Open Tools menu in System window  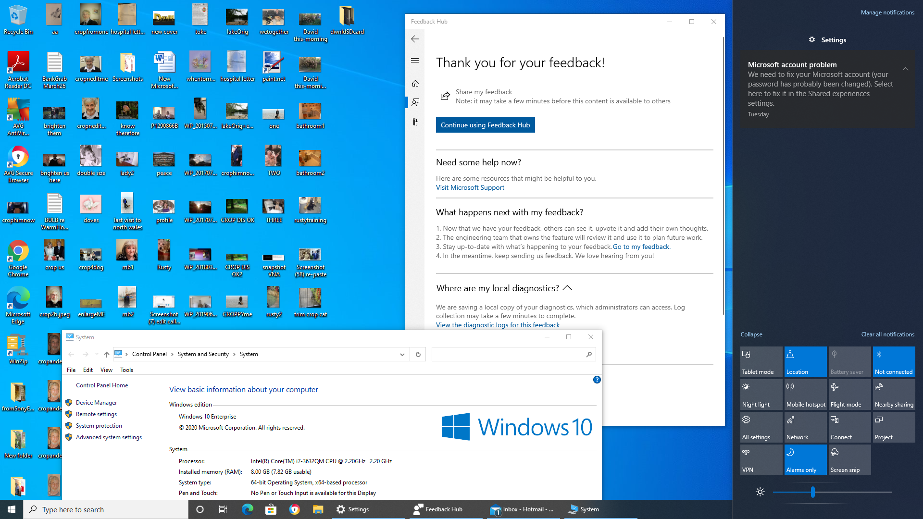point(126,370)
